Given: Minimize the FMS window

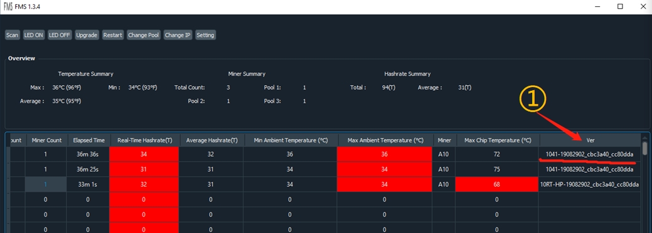Looking at the screenshot, I should click(598, 7).
